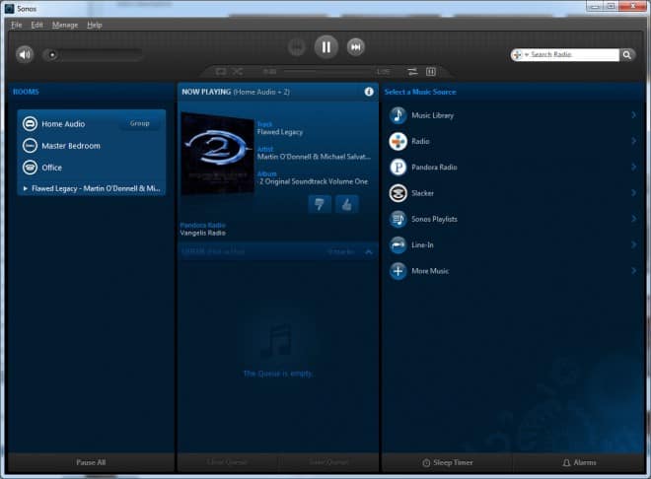This screenshot has width=651, height=479.
Task: Open the Manage menu
Action: (x=65, y=24)
